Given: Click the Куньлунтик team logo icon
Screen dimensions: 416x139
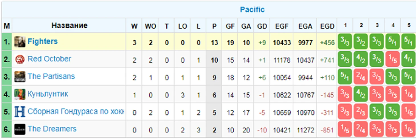Looking at the screenshot, I should tap(20, 94).
